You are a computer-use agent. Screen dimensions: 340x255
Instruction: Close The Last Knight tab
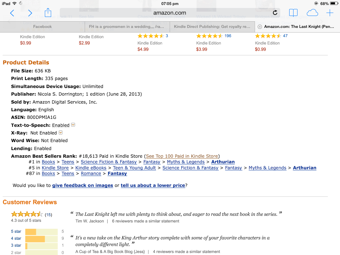tap(260, 27)
